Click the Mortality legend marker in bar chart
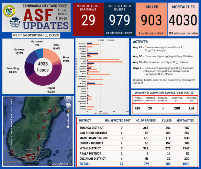 pos(107,40)
